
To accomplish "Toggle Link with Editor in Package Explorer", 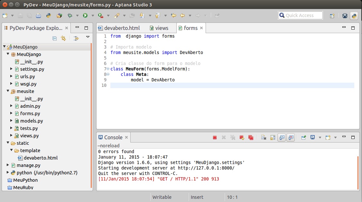I will [x=63, y=38].
